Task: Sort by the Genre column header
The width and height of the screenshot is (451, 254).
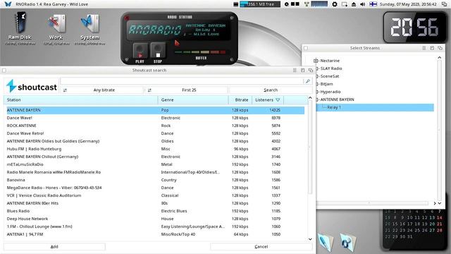Action: click(x=193, y=99)
